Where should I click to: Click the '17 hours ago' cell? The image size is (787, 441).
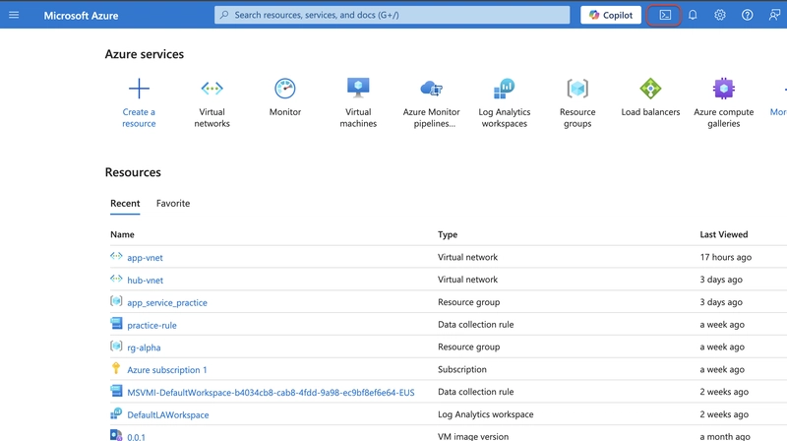click(726, 257)
